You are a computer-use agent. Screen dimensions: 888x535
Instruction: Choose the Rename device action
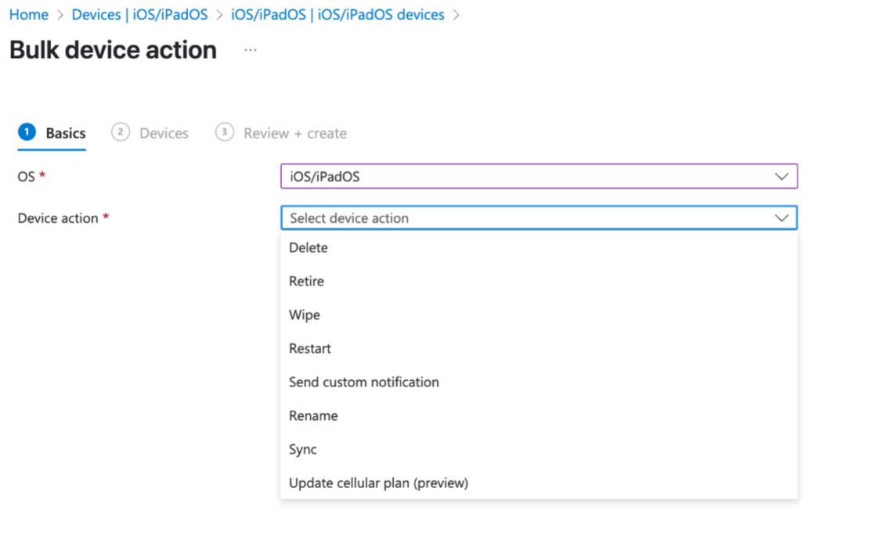click(313, 416)
